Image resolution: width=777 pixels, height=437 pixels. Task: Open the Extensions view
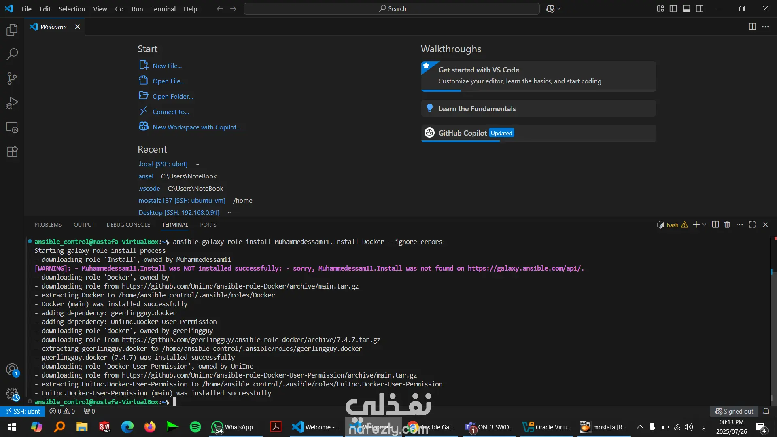(12, 152)
